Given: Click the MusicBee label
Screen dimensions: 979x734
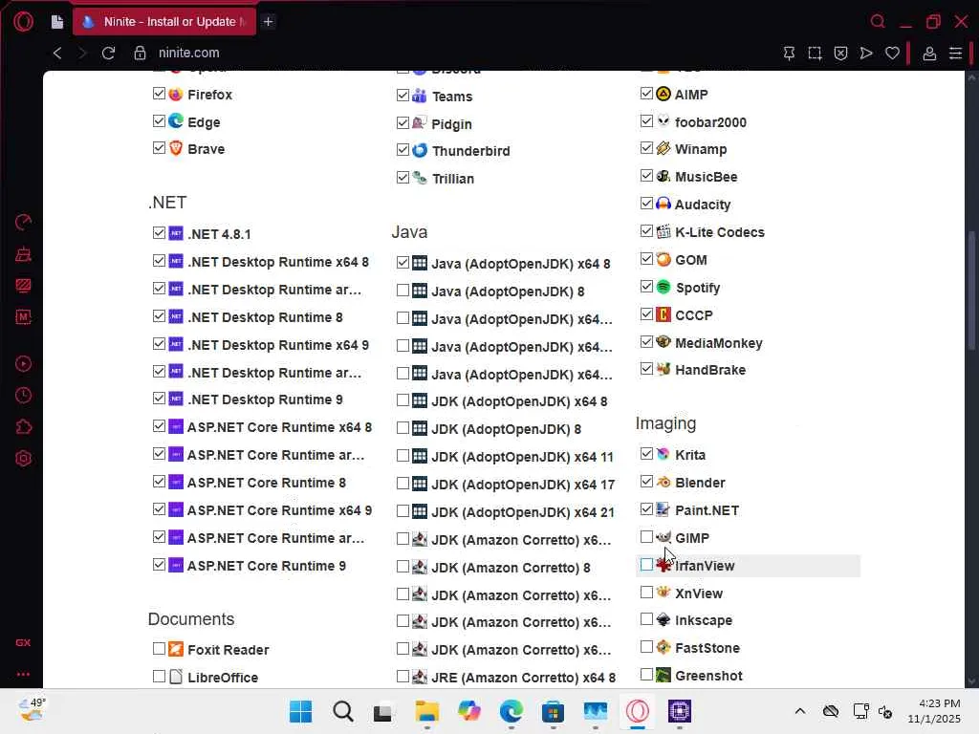Looking at the screenshot, I should point(707,177).
